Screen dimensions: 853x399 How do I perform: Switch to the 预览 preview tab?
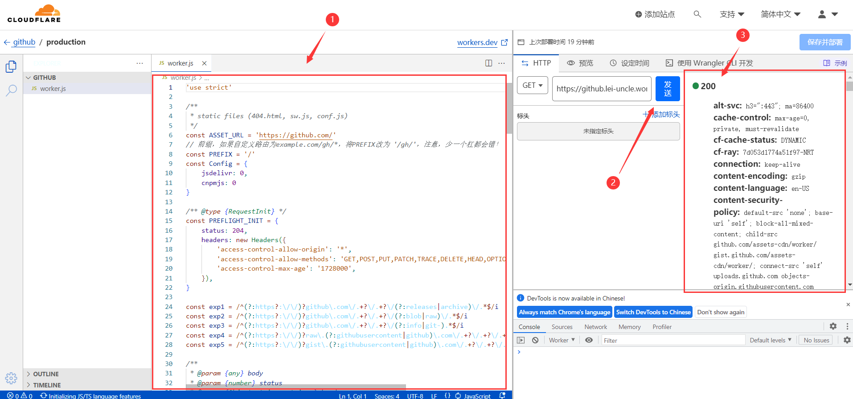(x=580, y=63)
